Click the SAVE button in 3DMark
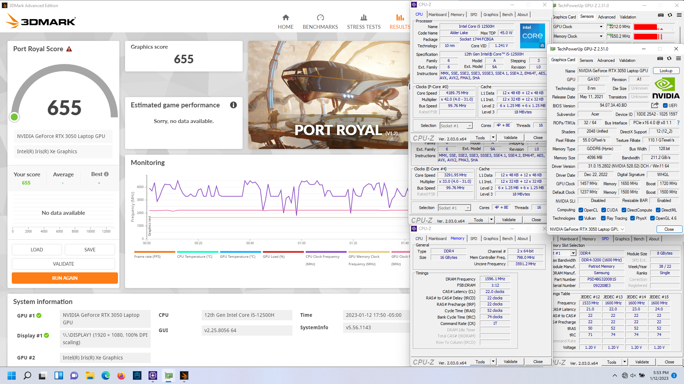Viewport: 684px width, 384px height. 90,250
